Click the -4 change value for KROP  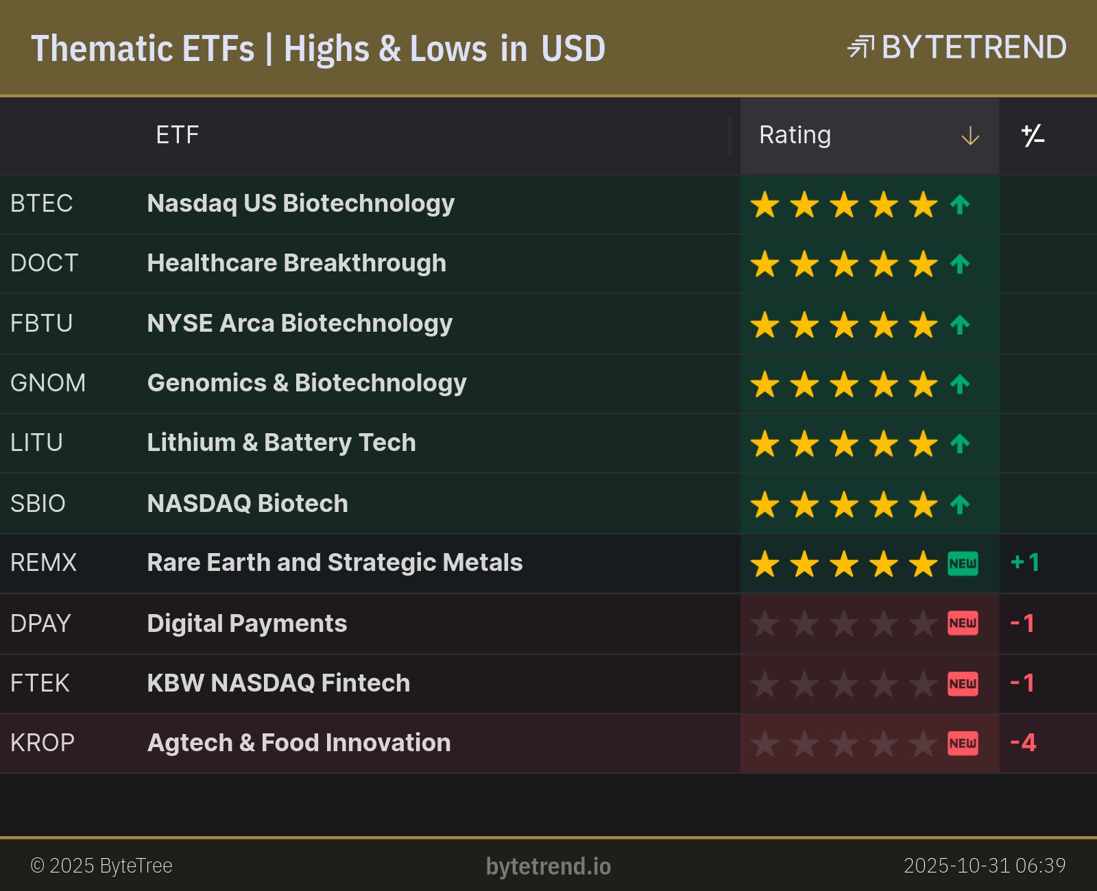pos(1023,743)
